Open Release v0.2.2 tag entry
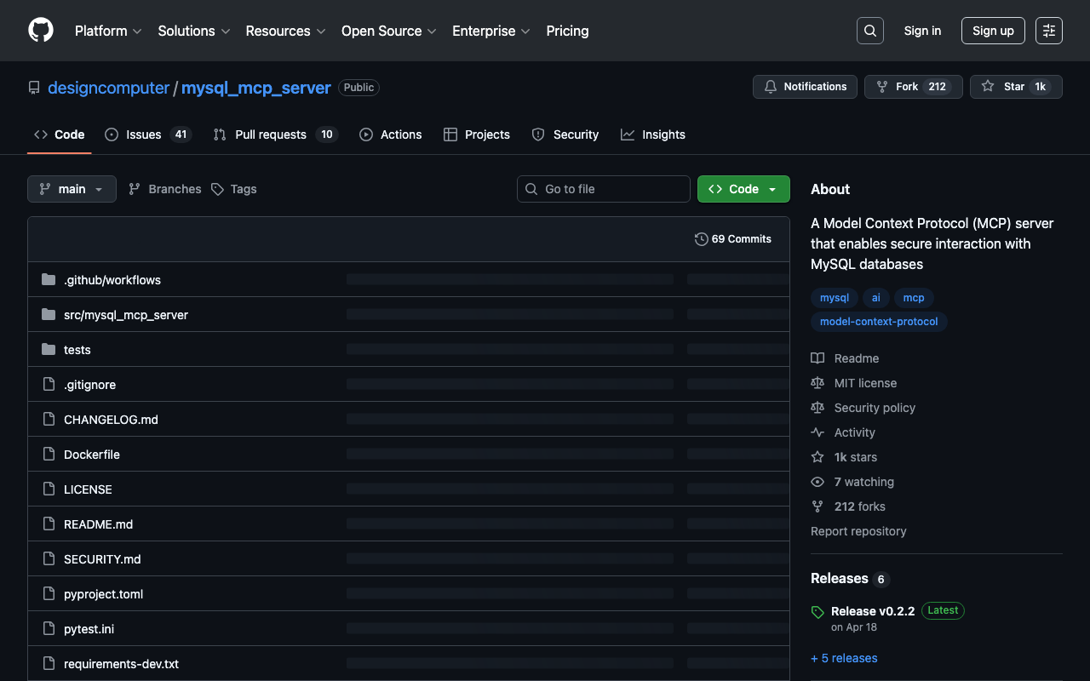This screenshot has height=681, width=1090. (x=872, y=611)
